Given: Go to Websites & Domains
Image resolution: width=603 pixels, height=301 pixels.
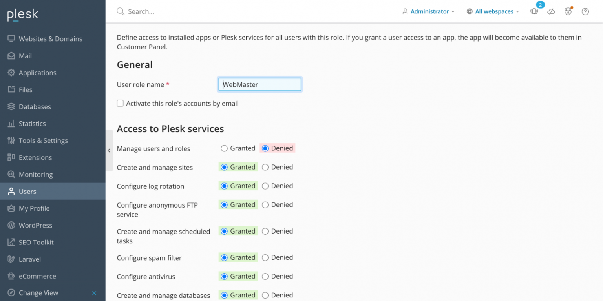Looking at the screenshot, I should [51, 38].
